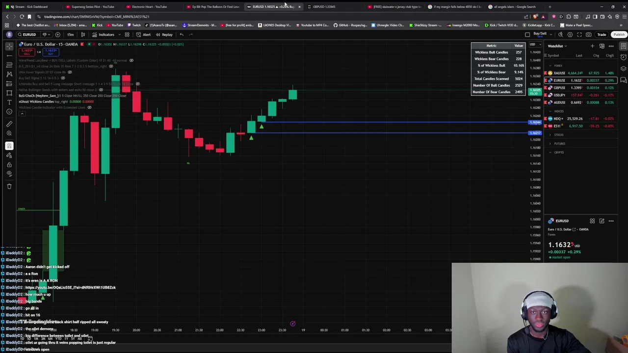
Task: Toggle Helios Bollinger Bands indicator visibility
Action: coord(101,90)
